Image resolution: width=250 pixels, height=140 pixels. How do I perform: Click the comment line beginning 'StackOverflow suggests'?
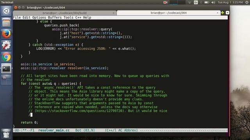click(91, 103)
